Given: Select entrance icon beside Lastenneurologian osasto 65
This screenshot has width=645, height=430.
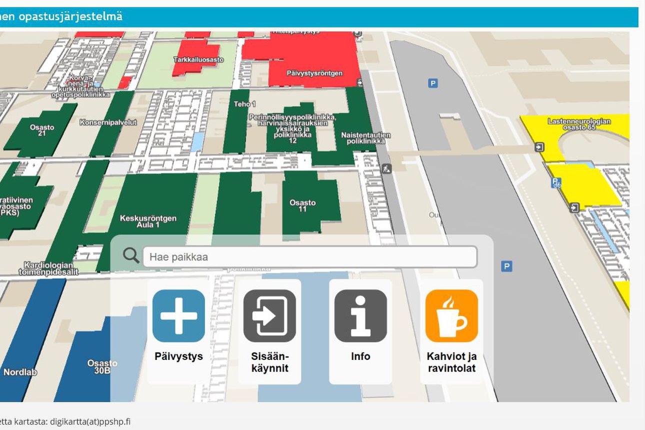Looking at the screenshot, I should [x=539, y=147].
